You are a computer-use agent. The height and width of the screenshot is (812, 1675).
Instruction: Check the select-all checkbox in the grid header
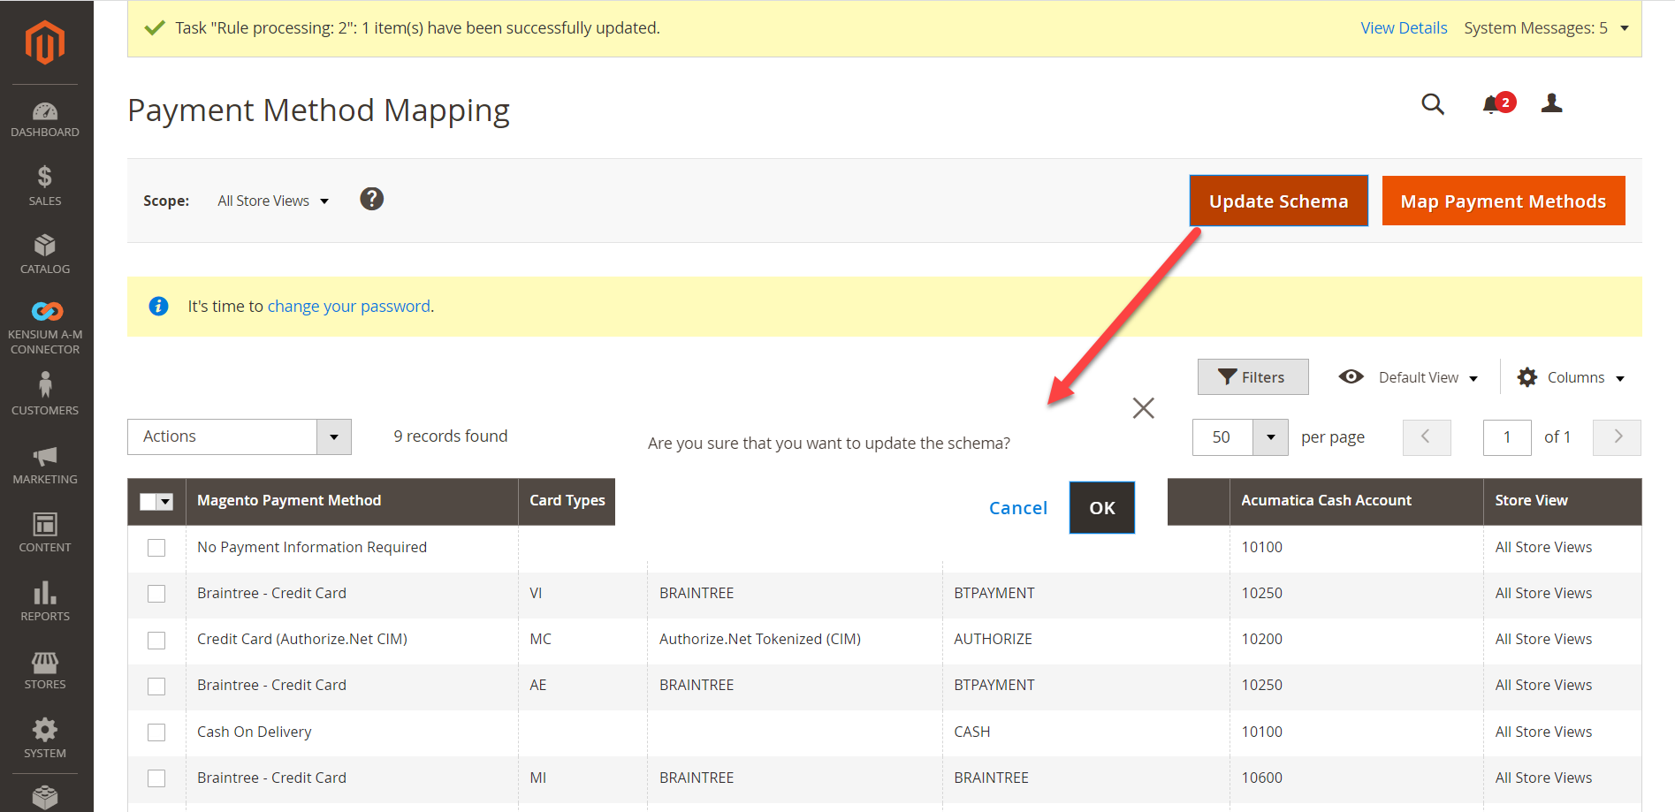(149, 501)
